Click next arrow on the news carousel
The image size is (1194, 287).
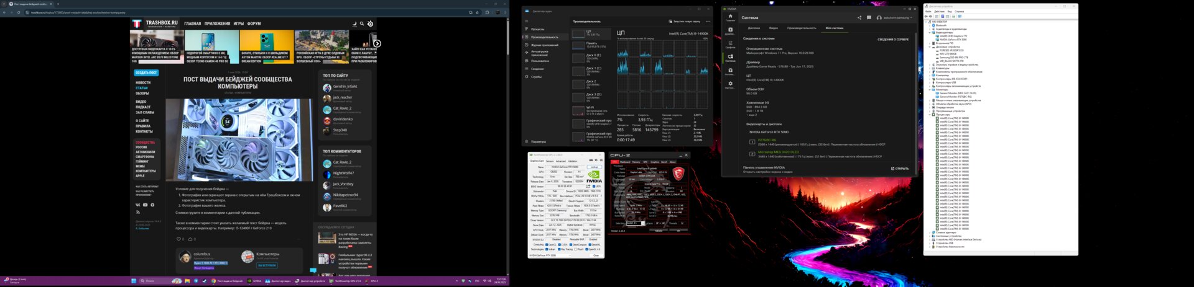click(377, 44)
